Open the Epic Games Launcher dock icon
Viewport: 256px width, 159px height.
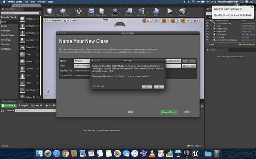[x=187, y=153]
